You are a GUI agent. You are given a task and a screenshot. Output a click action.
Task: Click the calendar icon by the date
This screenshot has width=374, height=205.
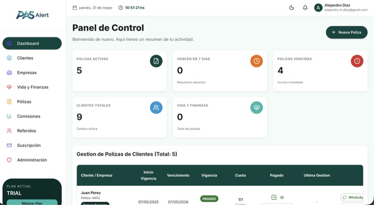(x=75, y=7)
